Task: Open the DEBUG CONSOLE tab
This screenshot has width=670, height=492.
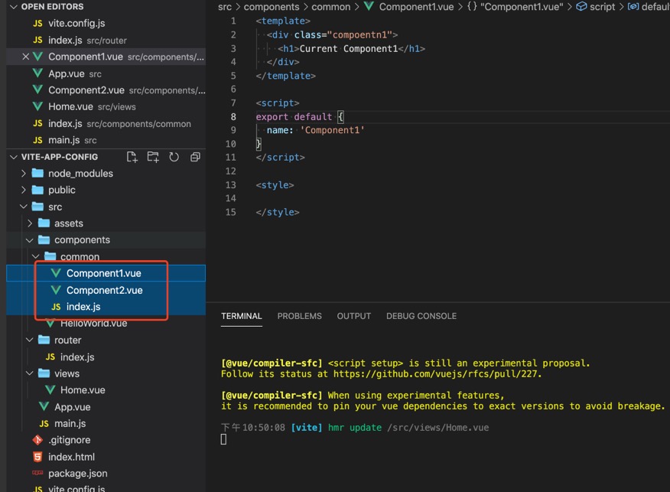Action: 421,316
